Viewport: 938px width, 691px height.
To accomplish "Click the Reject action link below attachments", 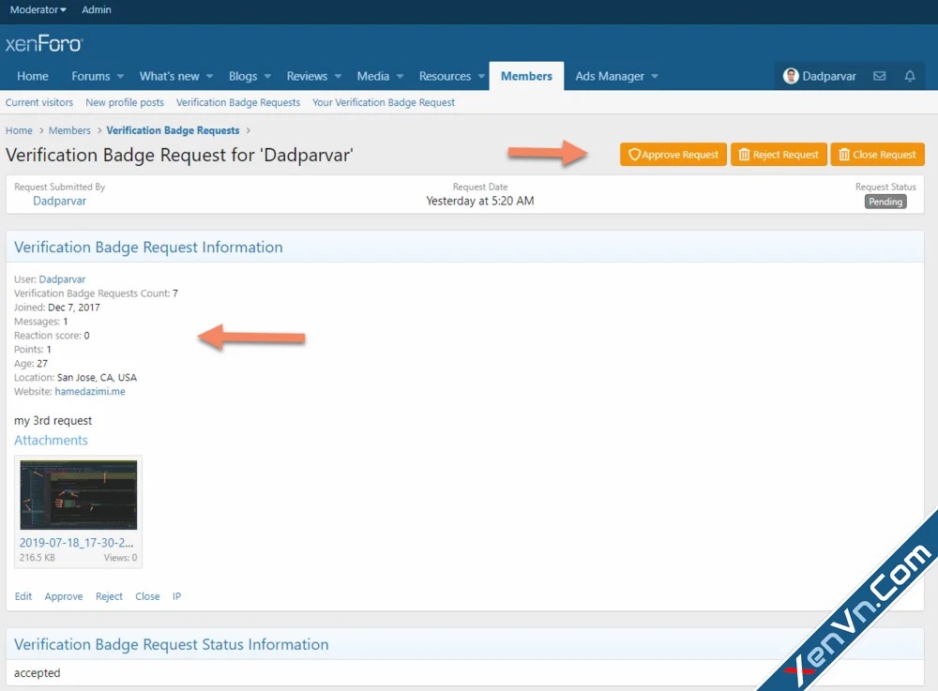I will pyautogui.click(x=109, y=596).
